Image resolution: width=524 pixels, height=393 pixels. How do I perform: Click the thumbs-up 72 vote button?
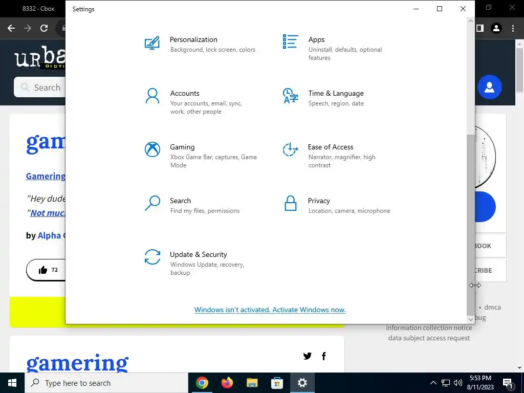pos(48,270)
